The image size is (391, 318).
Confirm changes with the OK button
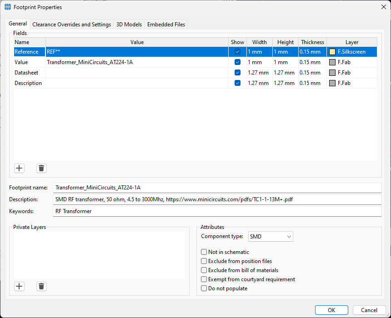331,310
